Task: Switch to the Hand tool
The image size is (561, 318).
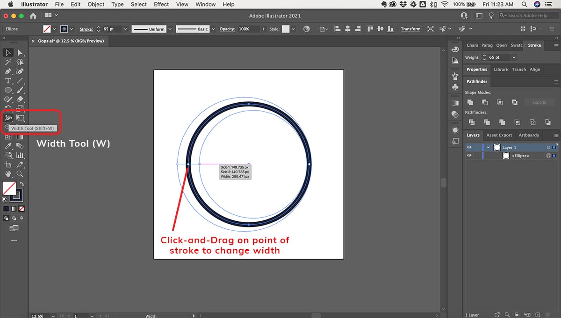Action: click(8, 174)
